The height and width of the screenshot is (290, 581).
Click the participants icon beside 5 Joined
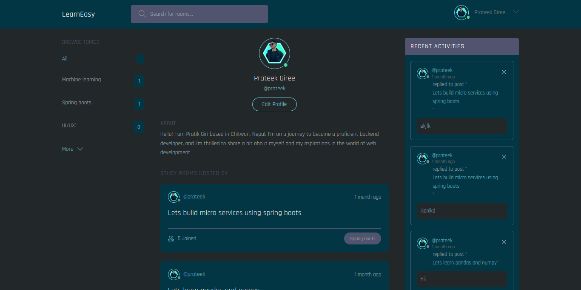point(171,238)
